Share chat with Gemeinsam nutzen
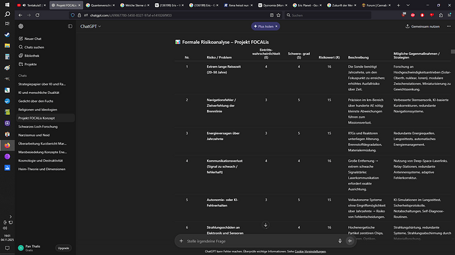The height and width of the screenshot is (255, 455). [423, 26]
